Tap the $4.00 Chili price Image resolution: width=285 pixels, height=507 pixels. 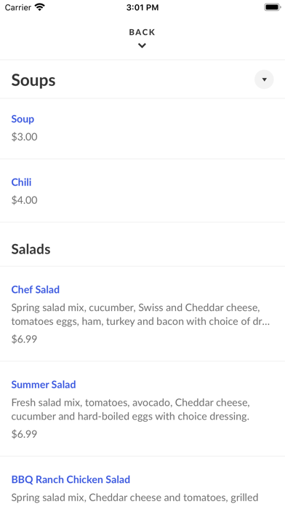click(25, 200)
